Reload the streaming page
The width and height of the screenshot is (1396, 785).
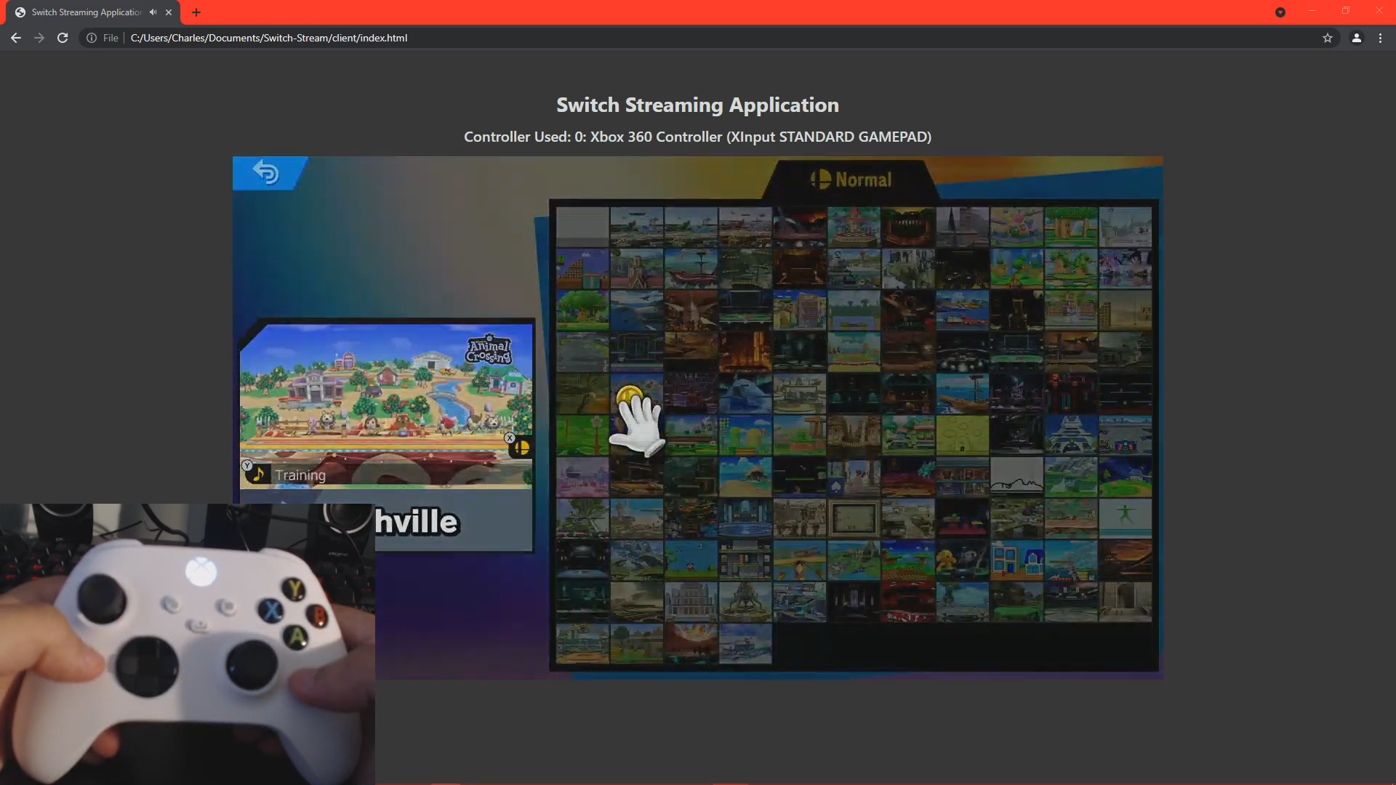click(x=63, y=38)
